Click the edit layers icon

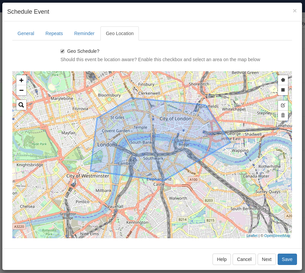click(283, 105)
